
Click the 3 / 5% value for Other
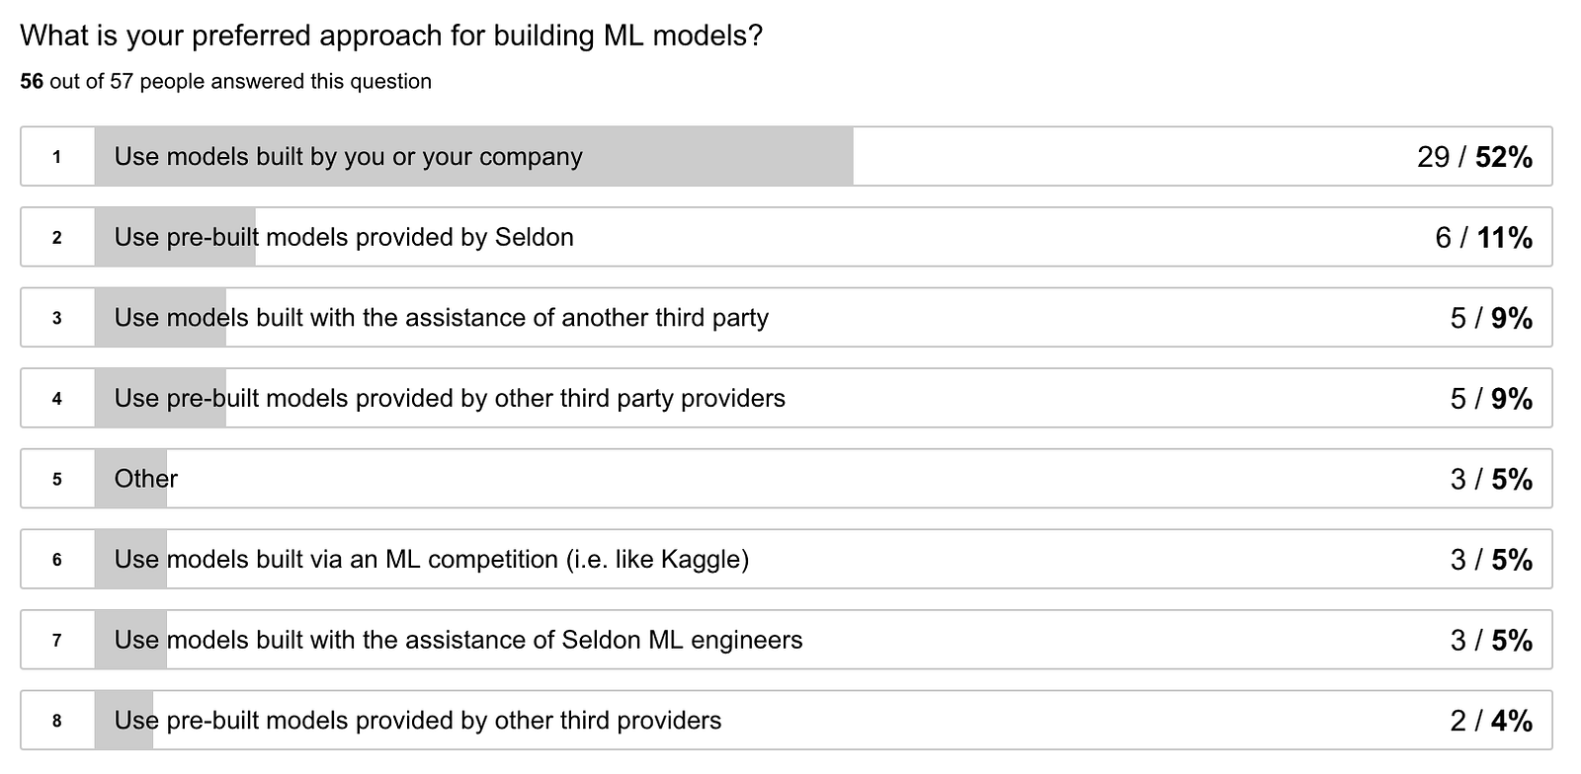click(x=1490, y=480)
